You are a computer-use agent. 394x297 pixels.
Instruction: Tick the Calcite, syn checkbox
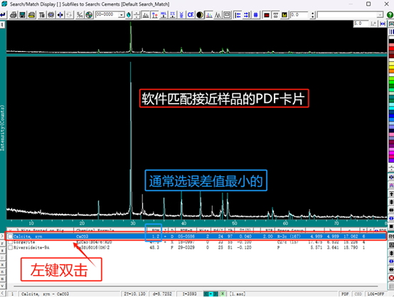point(10,236)
